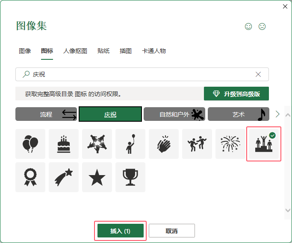Image resolution: width=292 pixels, height=243 pixels.
Task: Open the 贴纸 tab
Action: (103, 51)
